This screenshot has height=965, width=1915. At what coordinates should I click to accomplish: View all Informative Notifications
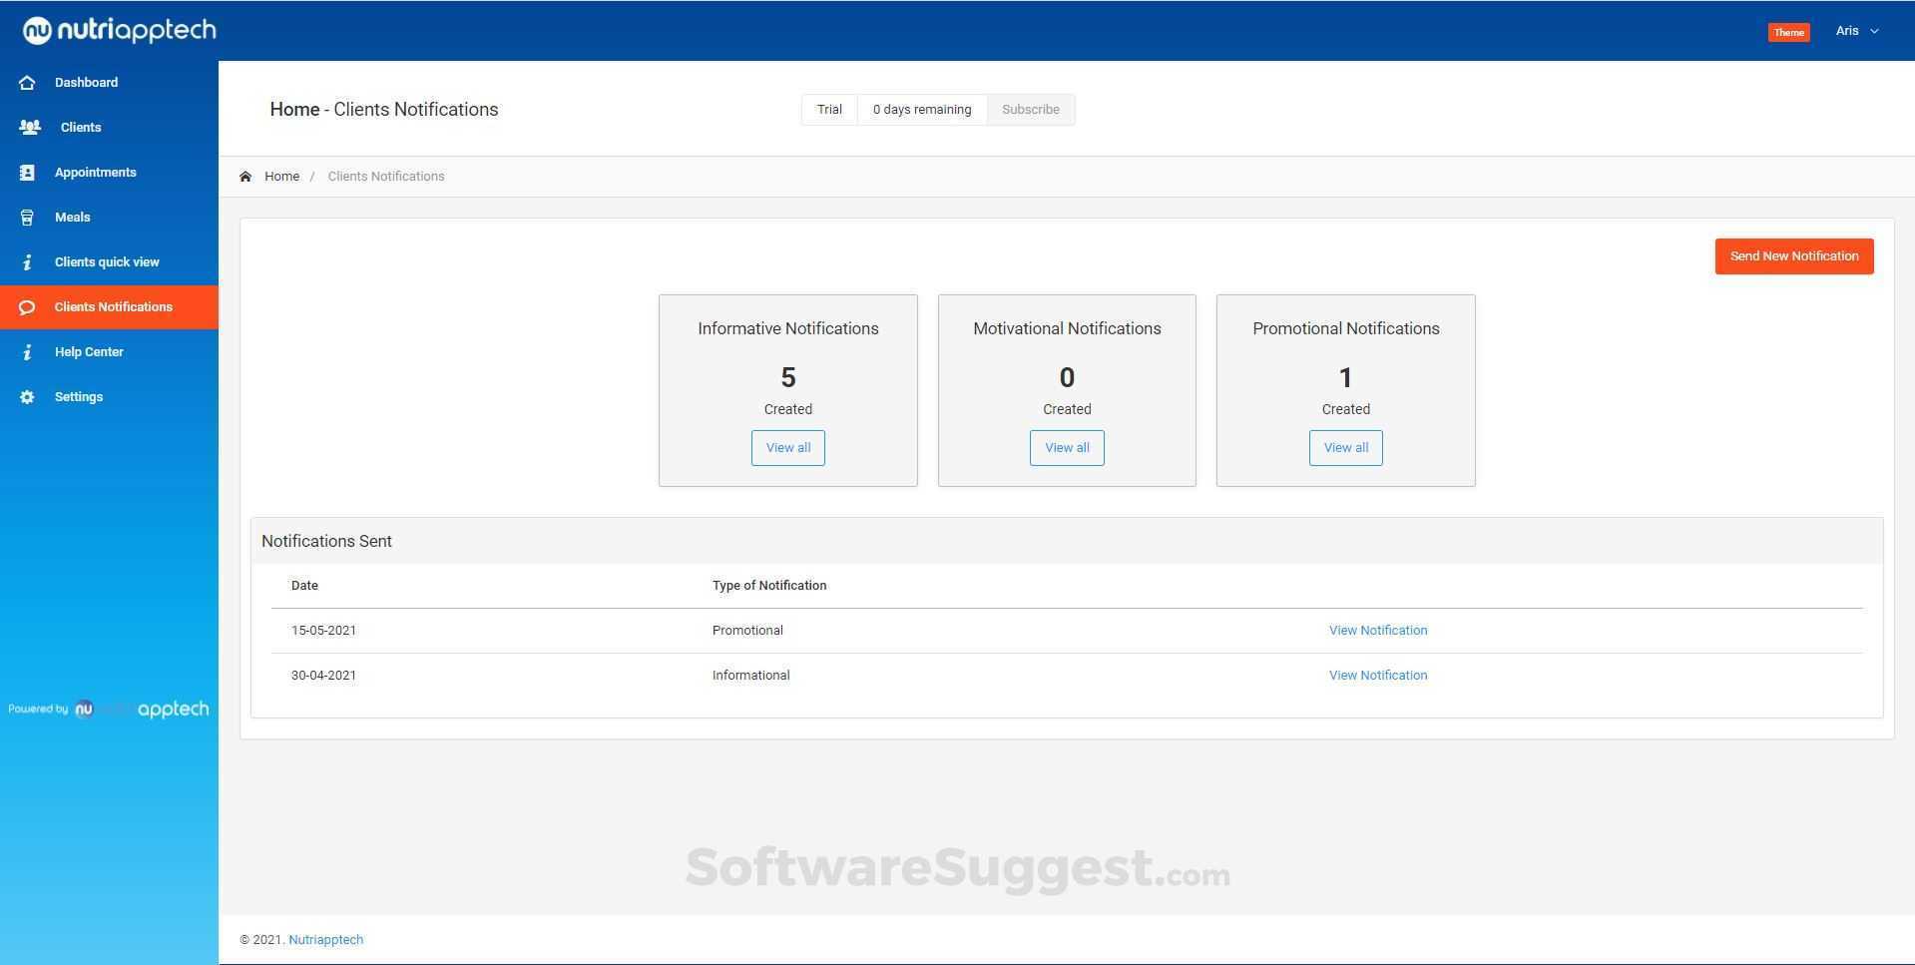[787, 447]
